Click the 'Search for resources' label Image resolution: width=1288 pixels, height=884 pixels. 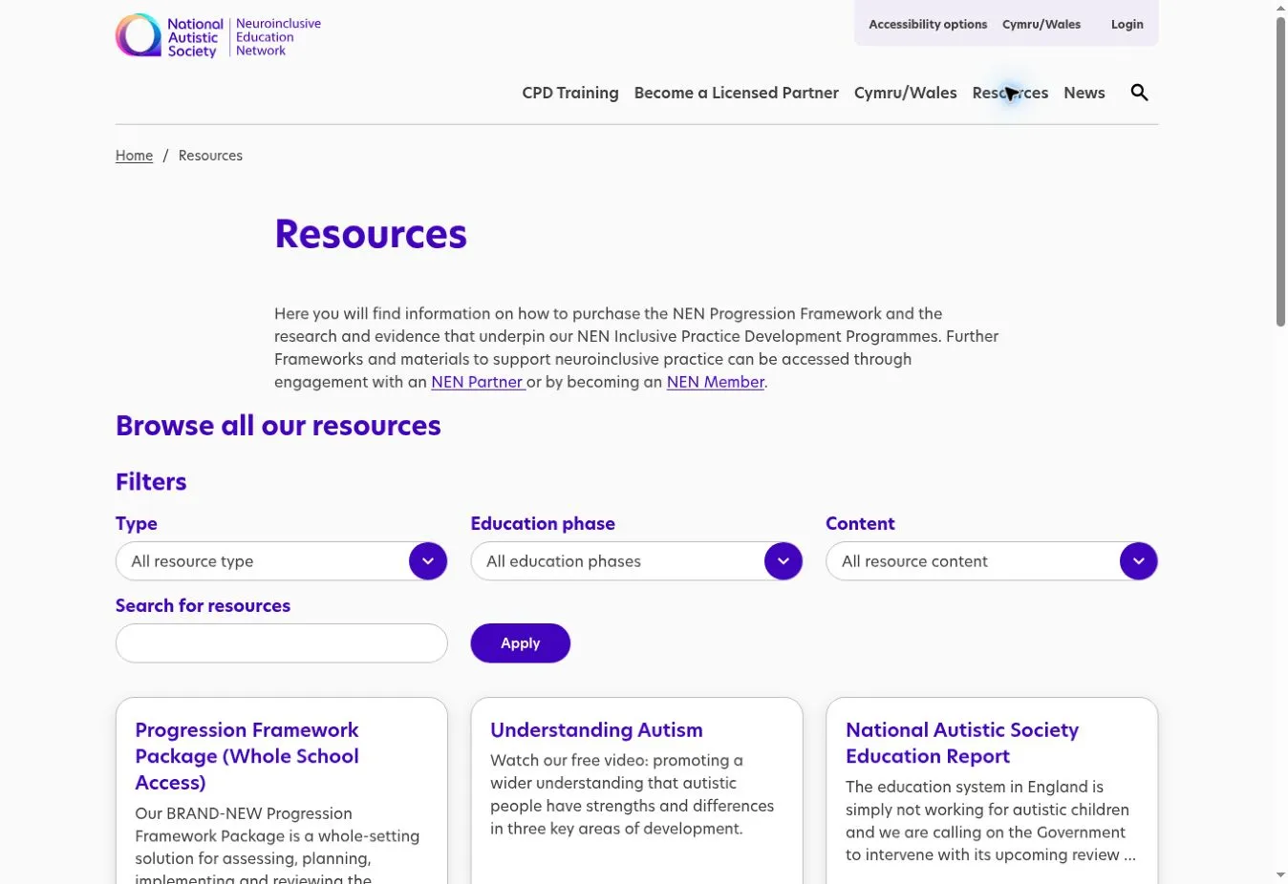203,606
